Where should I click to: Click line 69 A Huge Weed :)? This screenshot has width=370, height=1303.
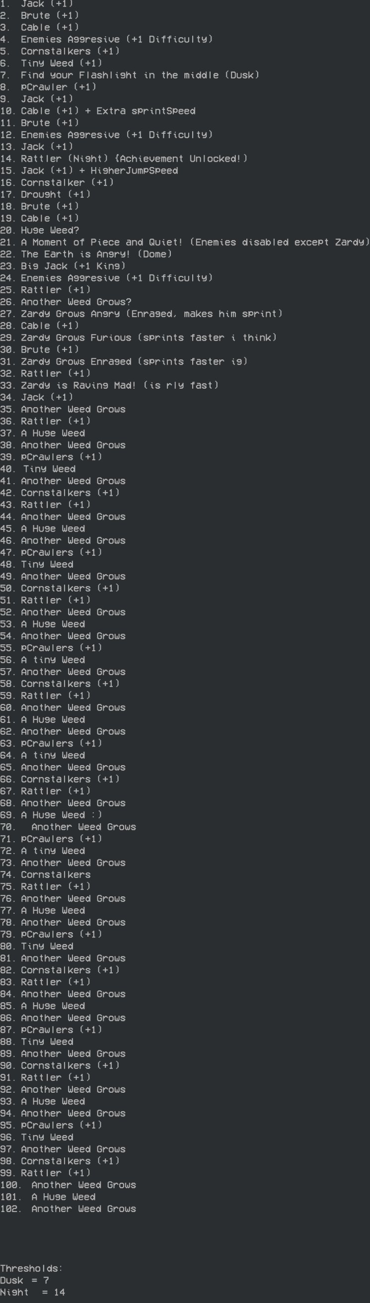click(x=51, y=815)
